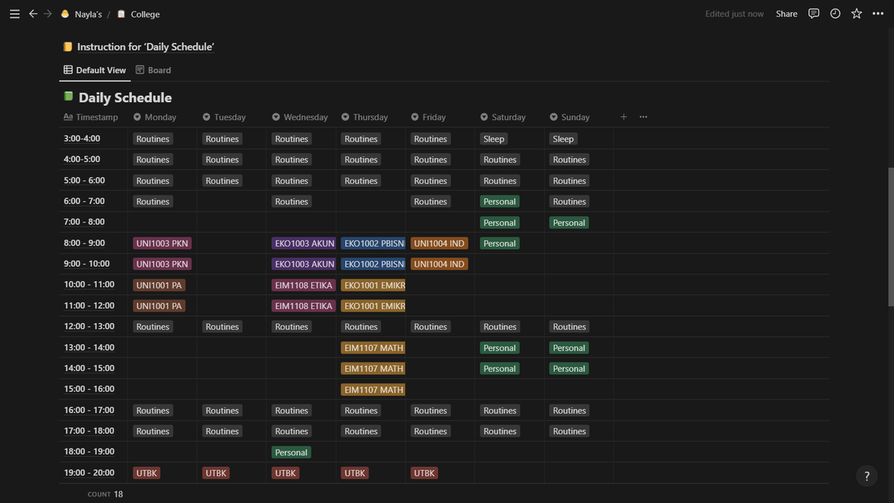Click the yellow notebook icon beside Instruction
The height and width of the screenshot is (503, 894).
(68, 47)
